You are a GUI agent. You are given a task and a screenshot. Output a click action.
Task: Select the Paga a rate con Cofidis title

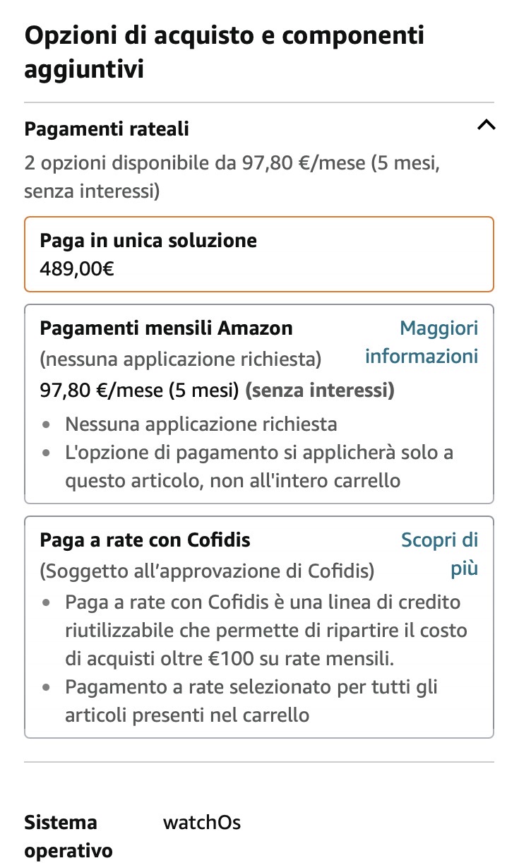[145, 540]
